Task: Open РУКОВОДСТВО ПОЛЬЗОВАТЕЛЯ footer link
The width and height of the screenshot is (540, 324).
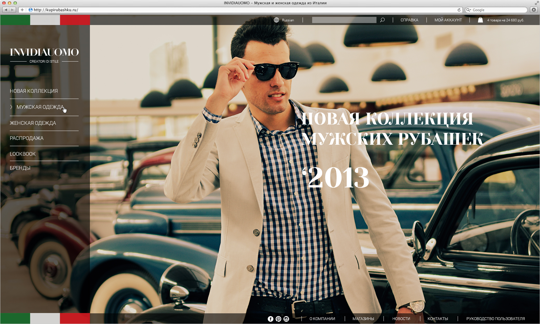Action: 496,319
